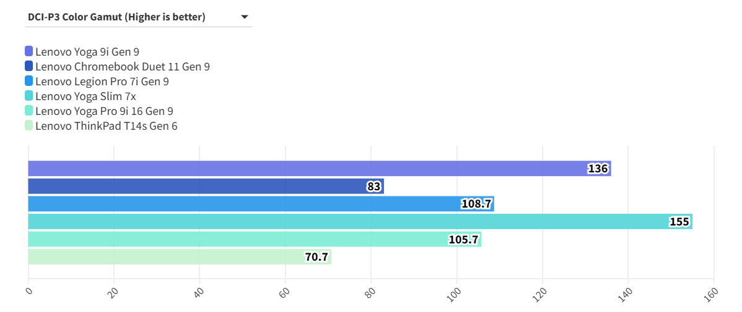The width and height of the screenshot is (742, 312).
Task: Click the Lenovo Yoga Slim 7x color swatch
Action: tap(29, 96)
